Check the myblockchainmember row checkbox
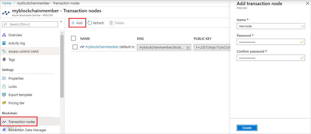 [75, 47]
